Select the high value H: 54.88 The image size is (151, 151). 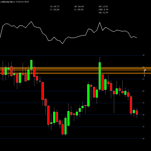[x=79, y=7]
